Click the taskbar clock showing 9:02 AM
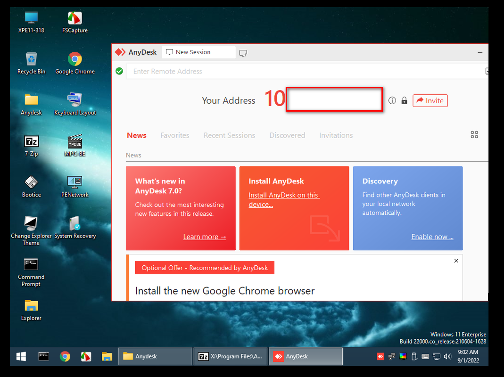 click(x=468, y=356)
